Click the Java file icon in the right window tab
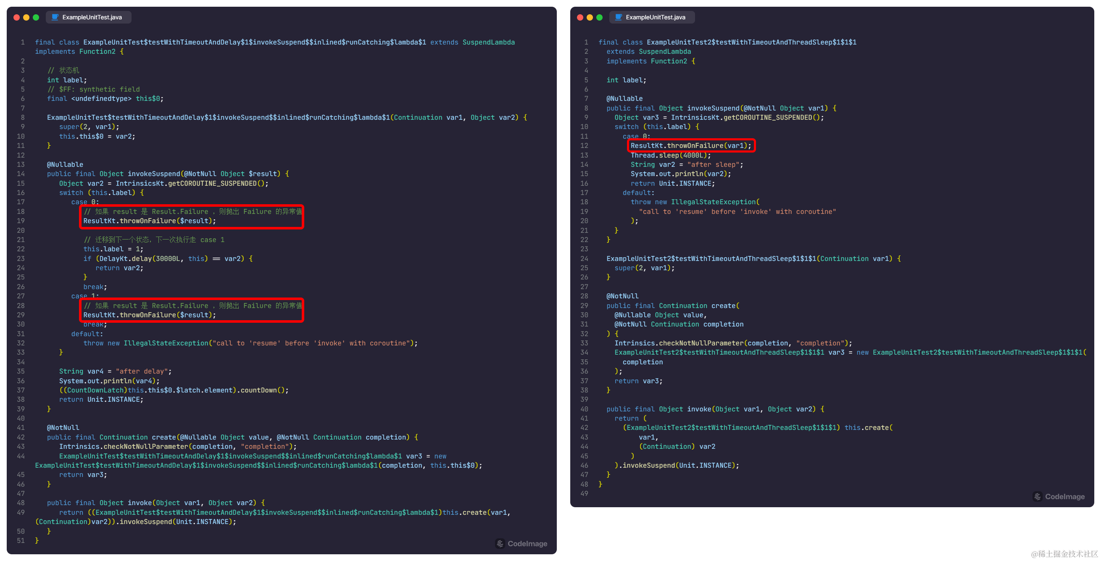The image size is (1101, 561). (x=619, y=17)
